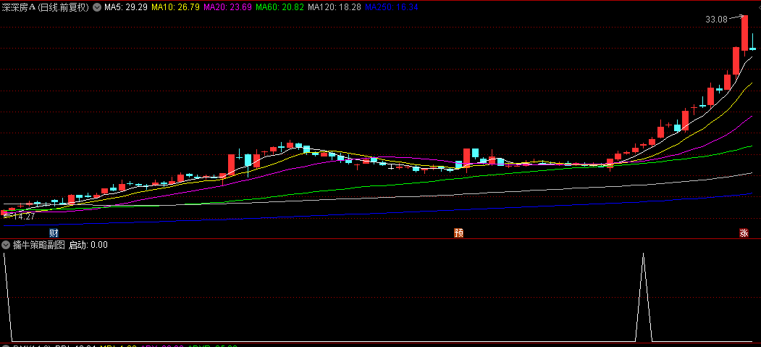Click the latest cyan candlestick at far right
The height and width of the screenshot is (347, 761).
[753, 48]
